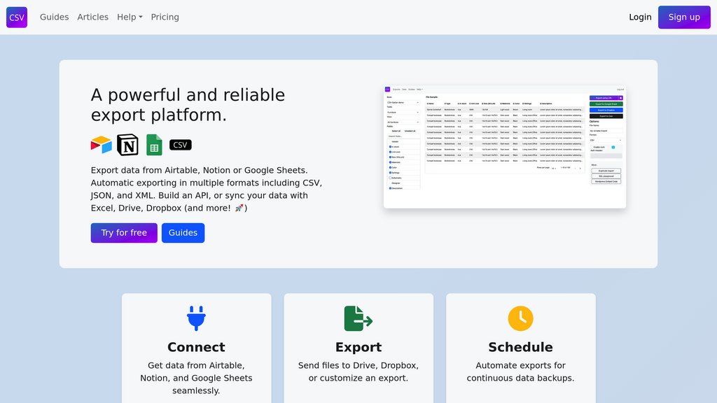The width and height of the screenshot is (717, 403).
Task: Click text 'Get data from Airtable'
Action: [x=196, y=365]
